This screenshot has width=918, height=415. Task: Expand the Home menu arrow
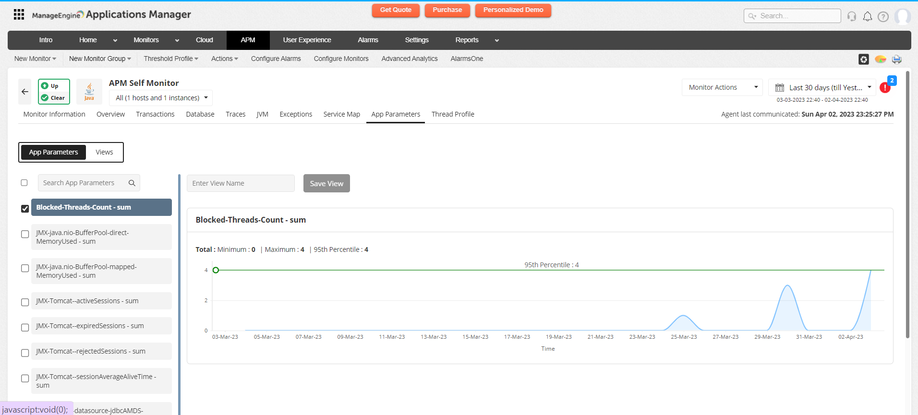tap(115, 41)
